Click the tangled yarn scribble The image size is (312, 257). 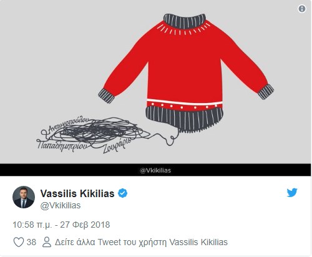click(x=95, y=133)
